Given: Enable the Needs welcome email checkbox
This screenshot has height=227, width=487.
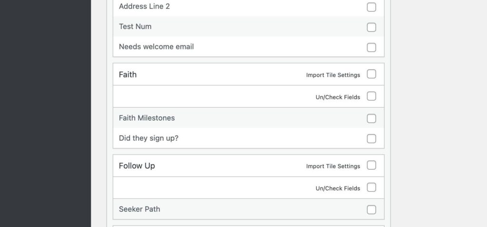Looking at the screenshot, I should (371, 47).
